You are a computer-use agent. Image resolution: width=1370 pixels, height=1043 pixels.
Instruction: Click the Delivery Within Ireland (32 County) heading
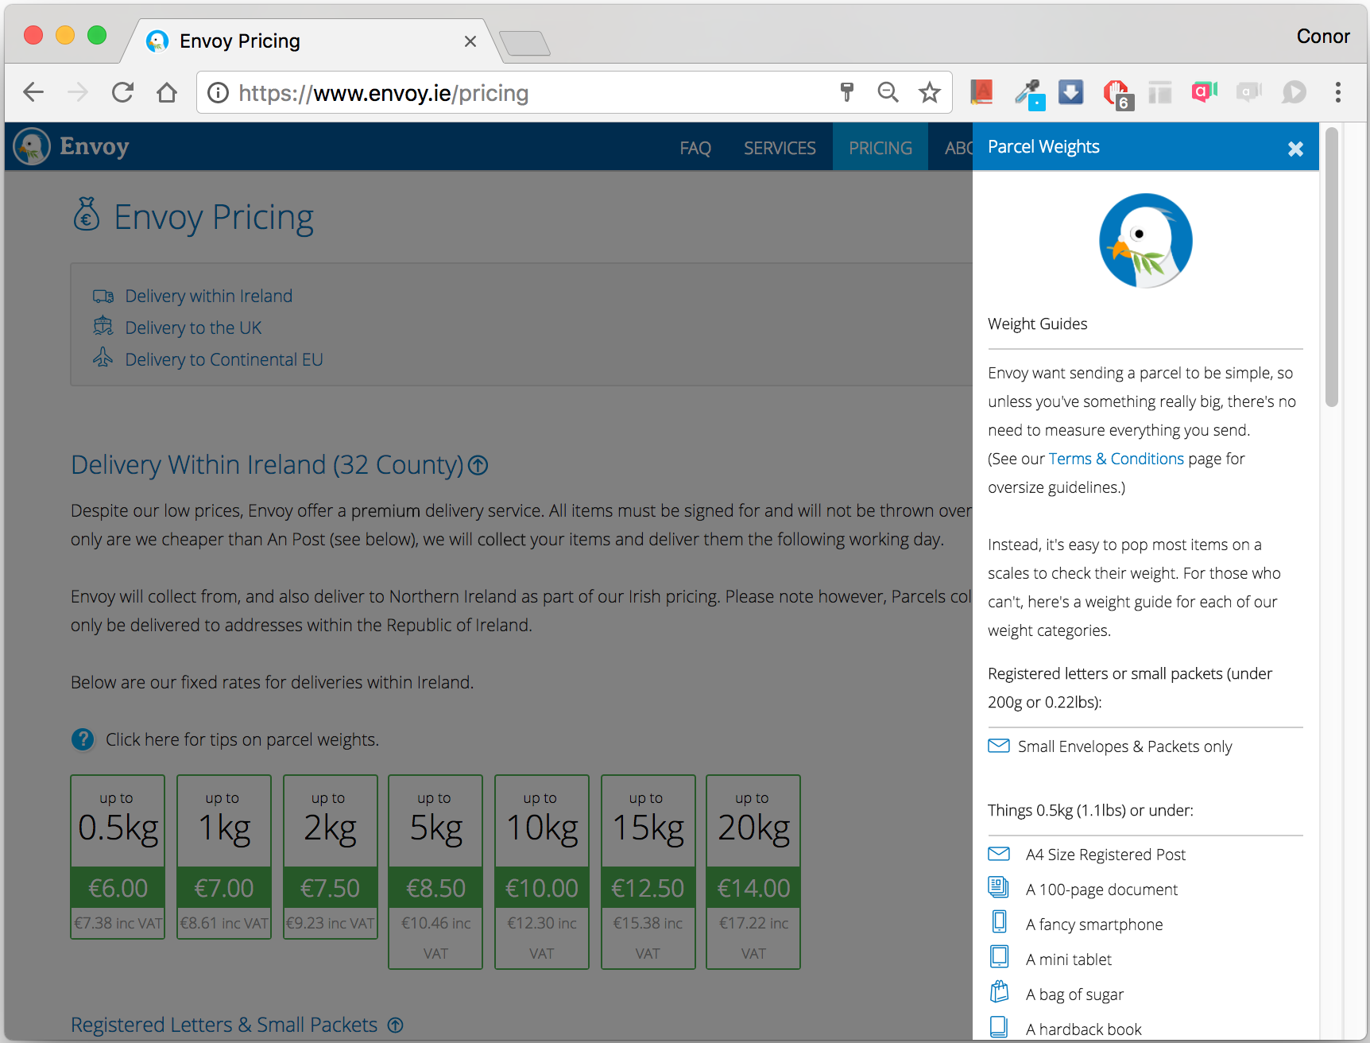coord(267,465)
